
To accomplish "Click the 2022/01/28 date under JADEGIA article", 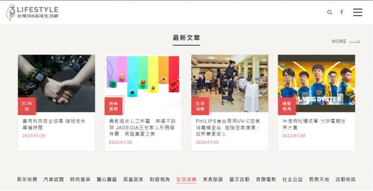I will tap(120, 142).
